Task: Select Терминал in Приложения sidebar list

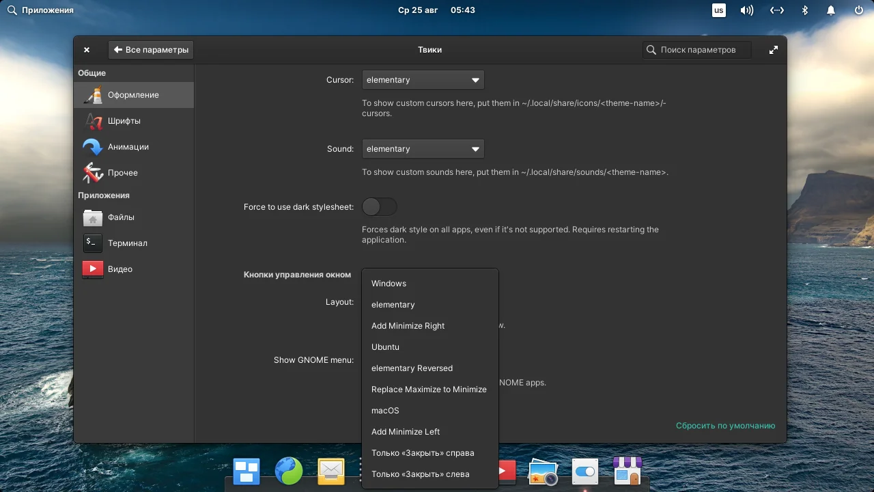Action: point(126,243)
